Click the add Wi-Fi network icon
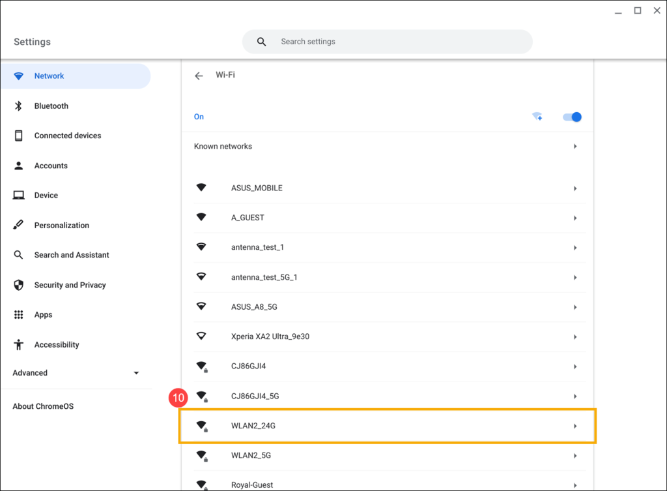This screenshot has width=667, height=491. click(x=537, y=116)
